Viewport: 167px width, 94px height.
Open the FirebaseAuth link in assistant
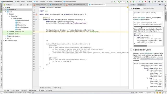click(138, 20)
